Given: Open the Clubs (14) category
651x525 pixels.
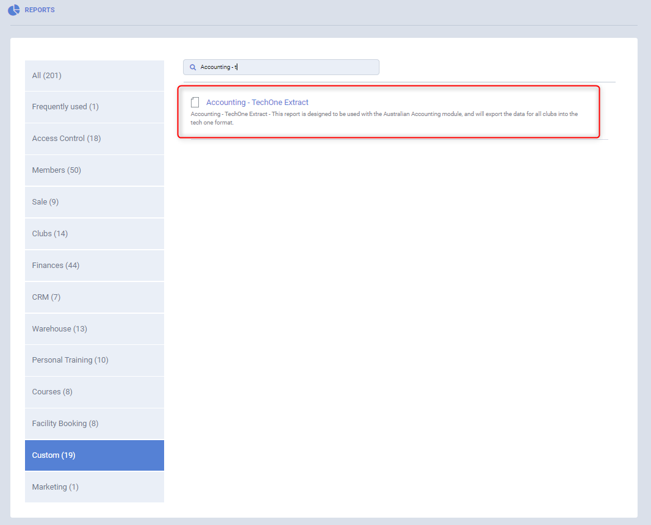Looking at the screenshot, I should click(94, 234).
